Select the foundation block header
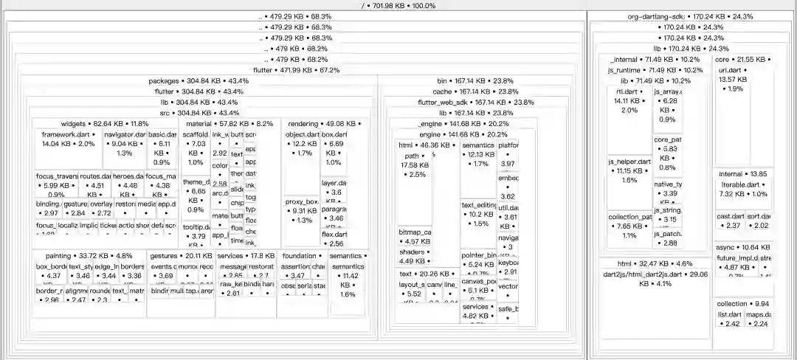Viewport: 797px width, 360px height. 301,256
